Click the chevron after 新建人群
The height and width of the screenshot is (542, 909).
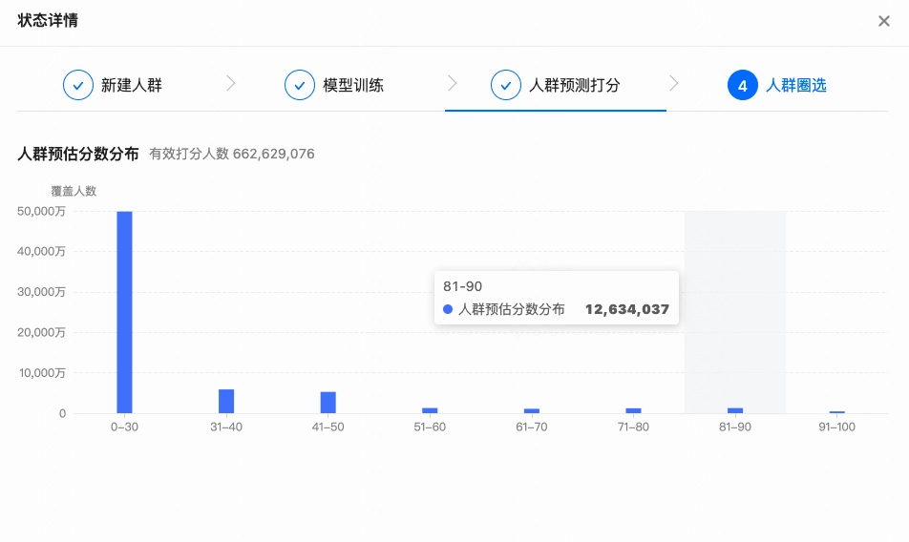231,83
